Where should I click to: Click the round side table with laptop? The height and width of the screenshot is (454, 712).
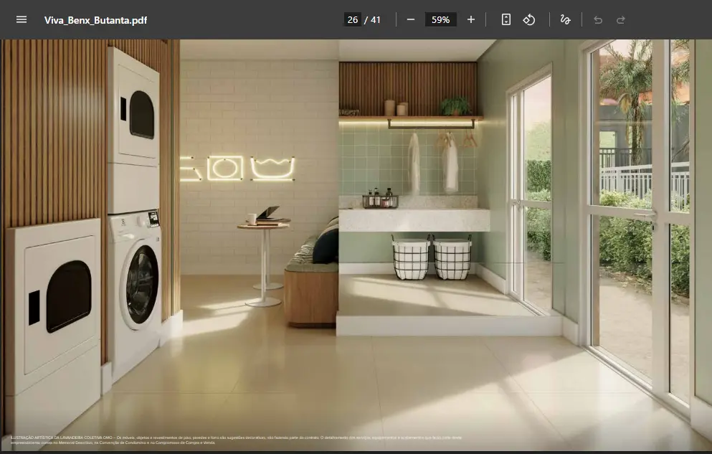[264, 228]
